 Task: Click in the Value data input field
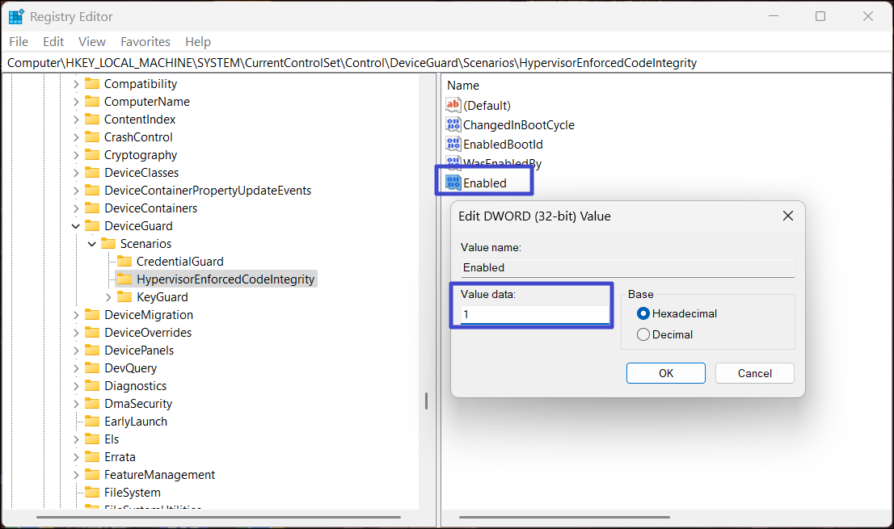[535, 314]
